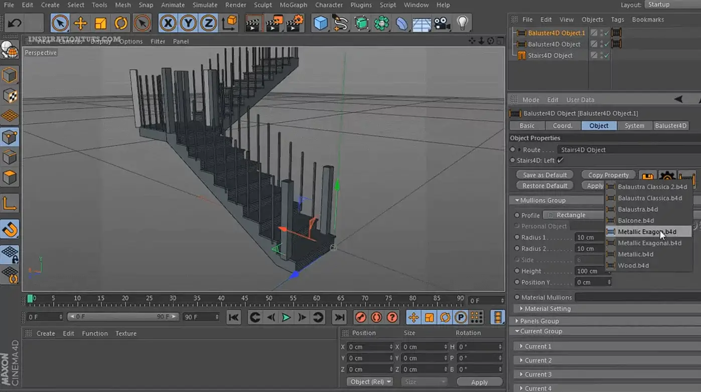This screenshot has height=392, width=701.
Task: Click the timeline frame 0 marker
Action: pyautogui.click(x=30, y=299)
